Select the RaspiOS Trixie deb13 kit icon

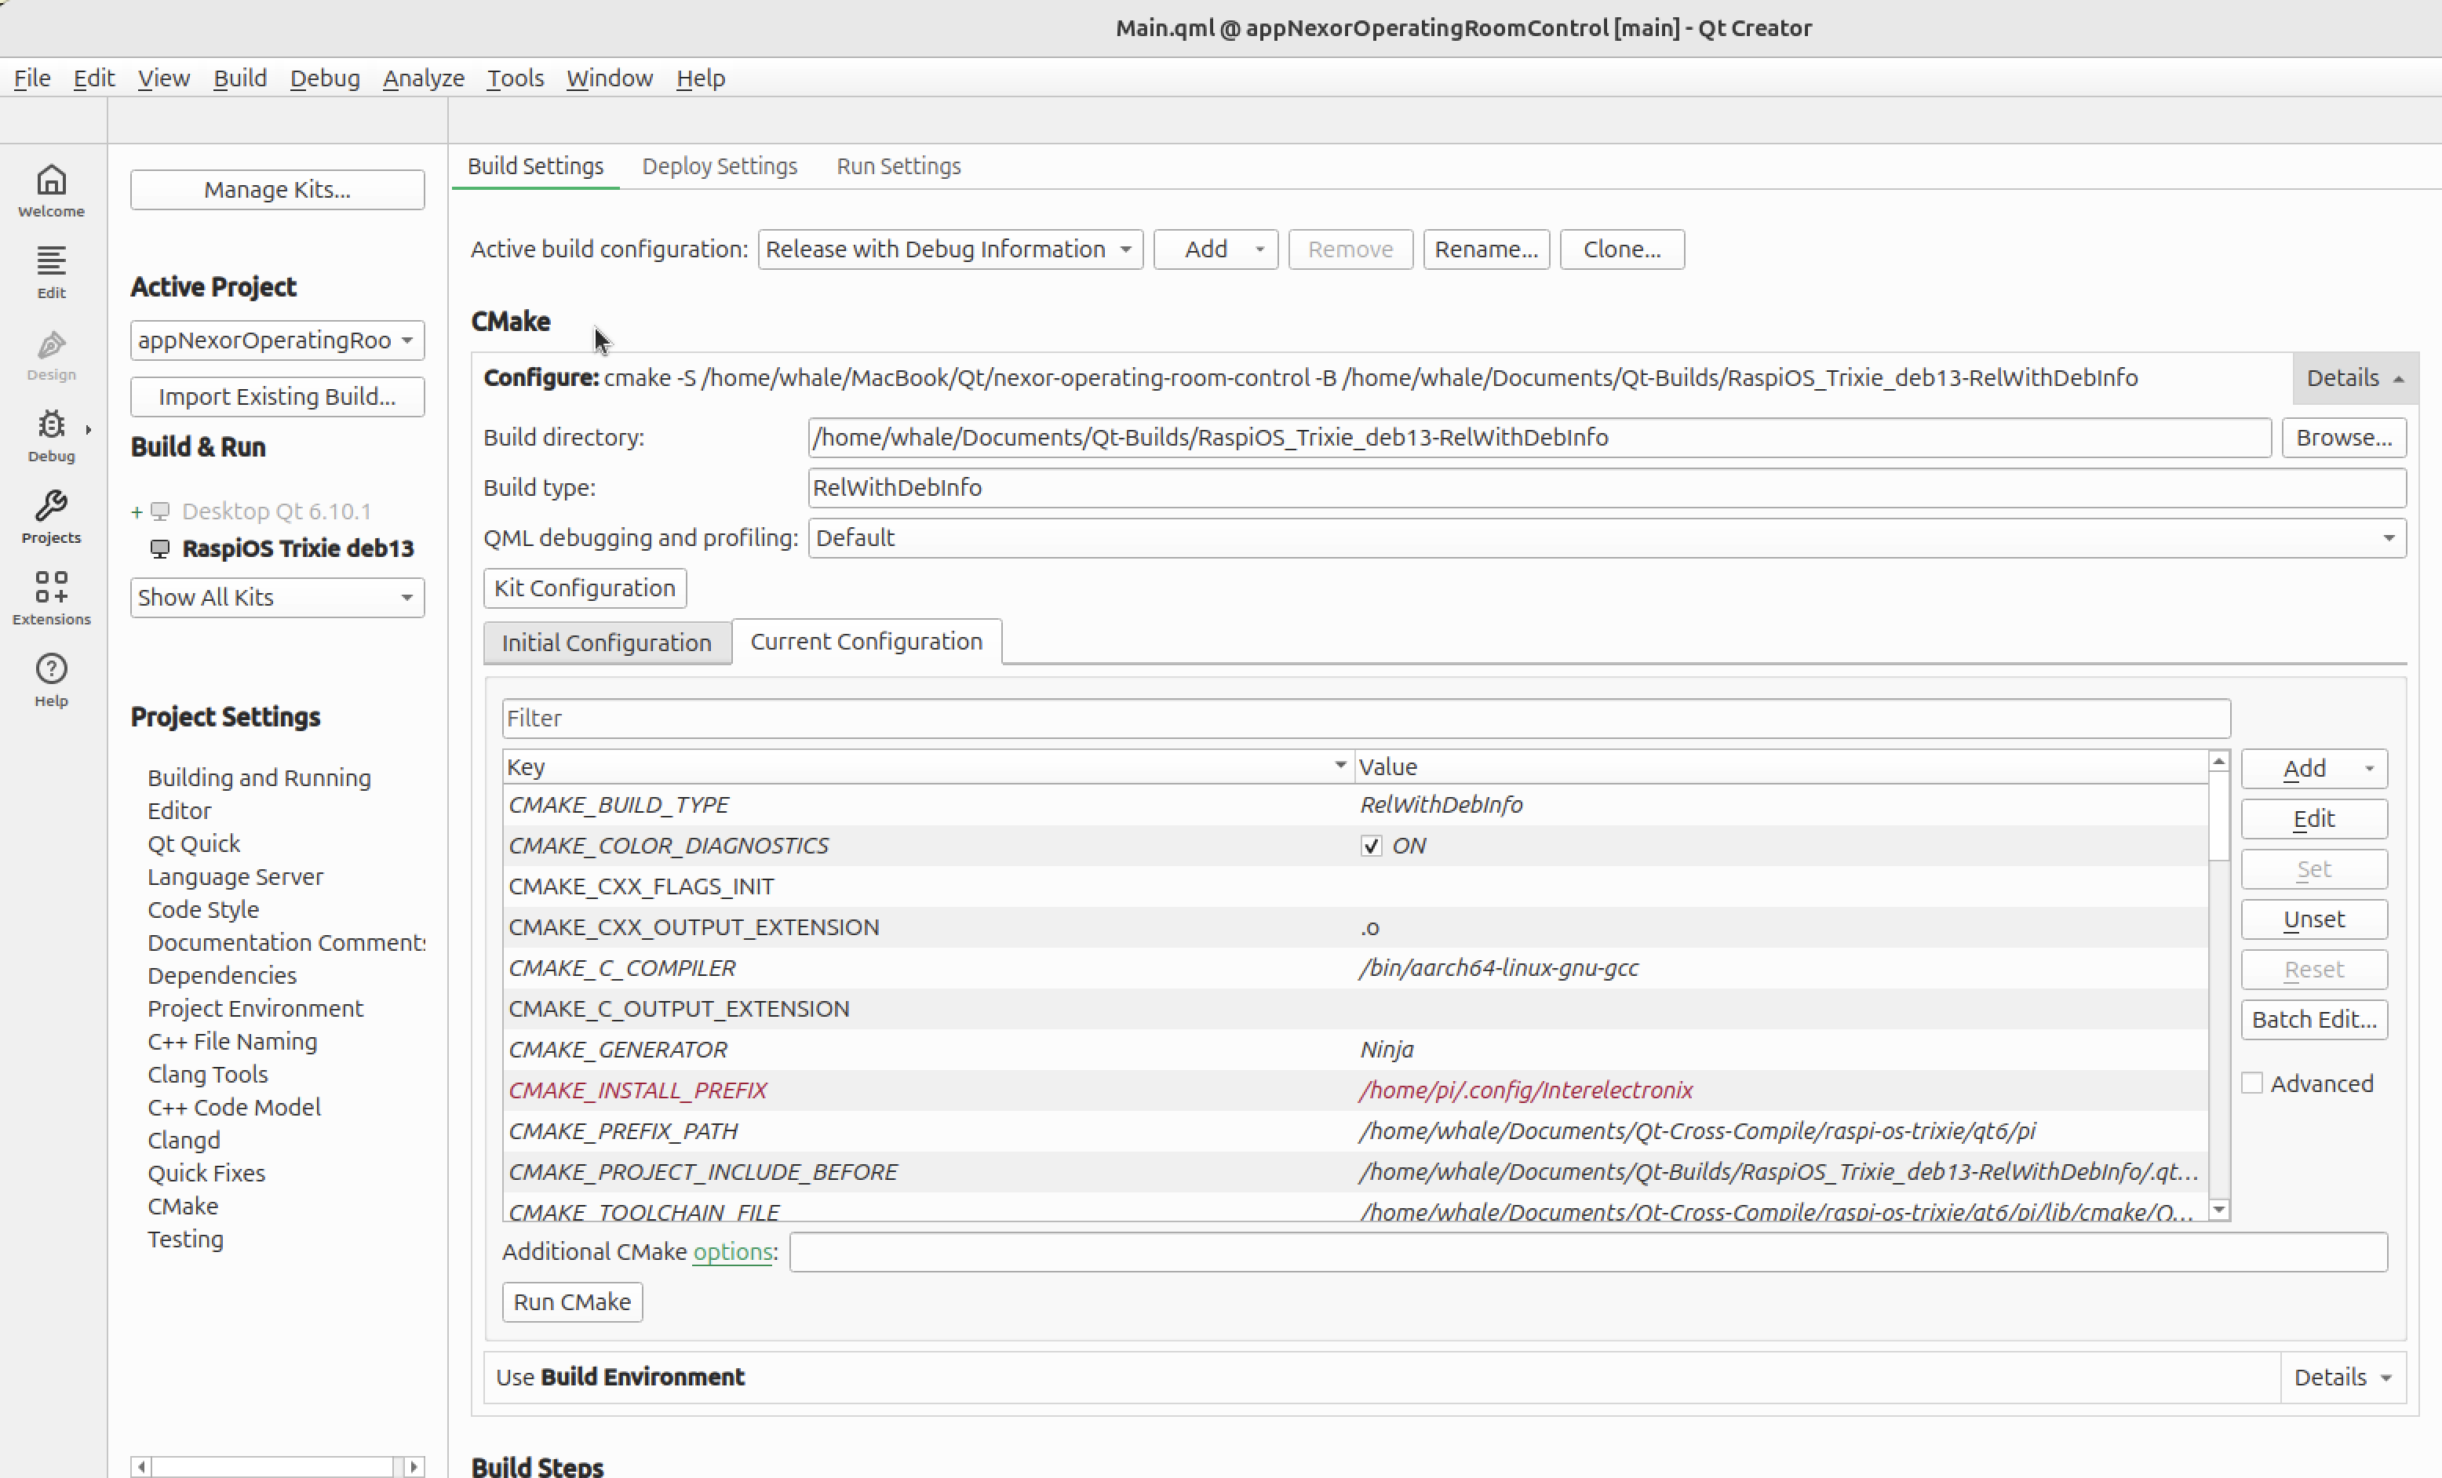point(159,548)
